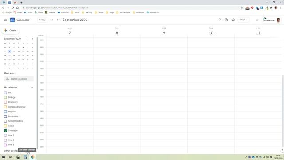Open the Settings gear menu
The image size is (284, 160).
pyautogui.click(x=233, y=20)
